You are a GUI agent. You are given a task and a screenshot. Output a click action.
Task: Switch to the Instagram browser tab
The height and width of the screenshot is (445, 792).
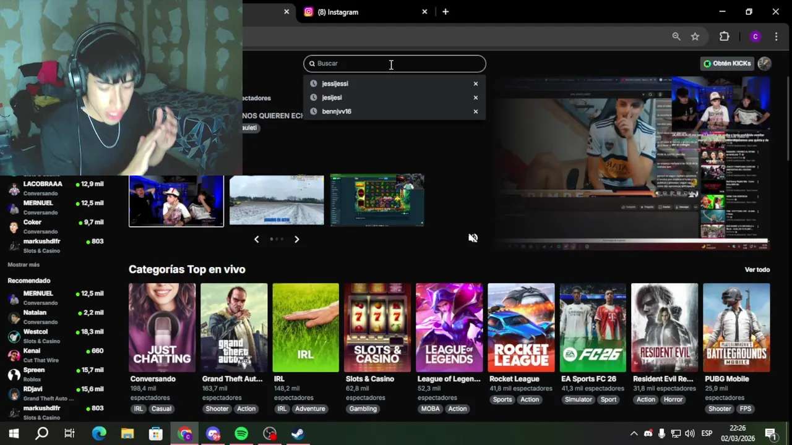point(365,12)
